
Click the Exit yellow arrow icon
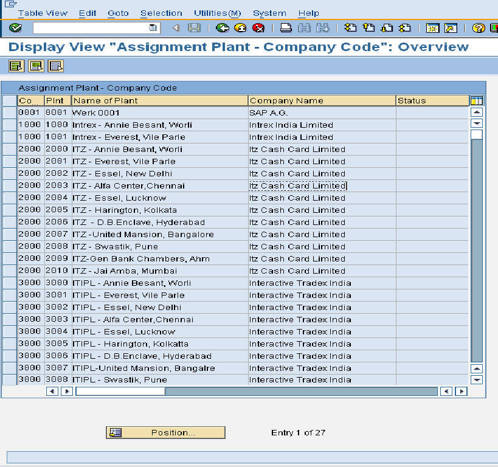pyautogui.click(x=240, y=28)
